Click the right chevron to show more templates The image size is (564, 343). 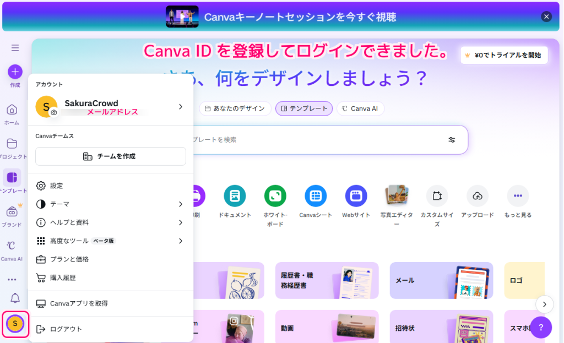tap(544, 304)
